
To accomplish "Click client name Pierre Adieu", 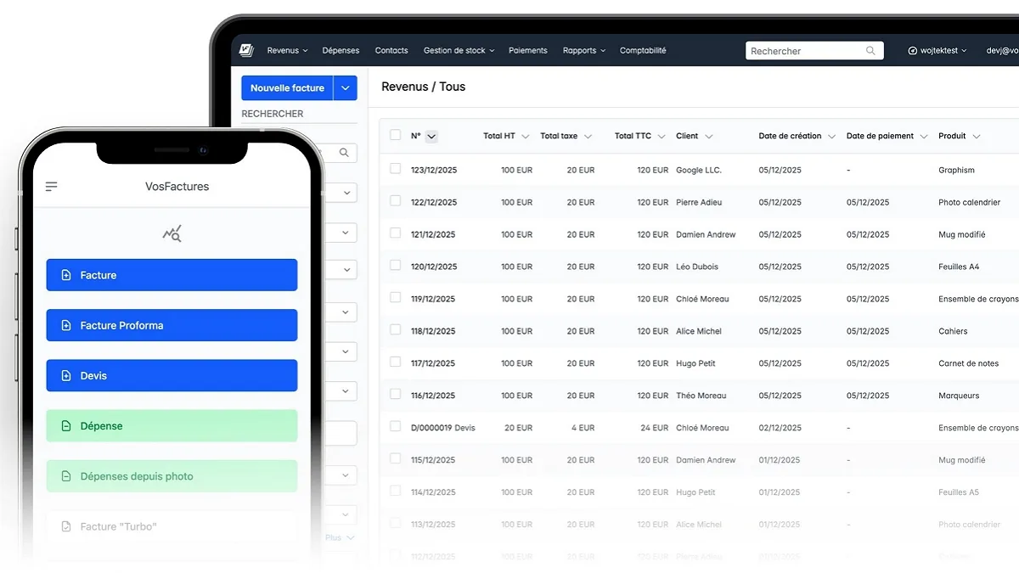I will coord(701,202).
